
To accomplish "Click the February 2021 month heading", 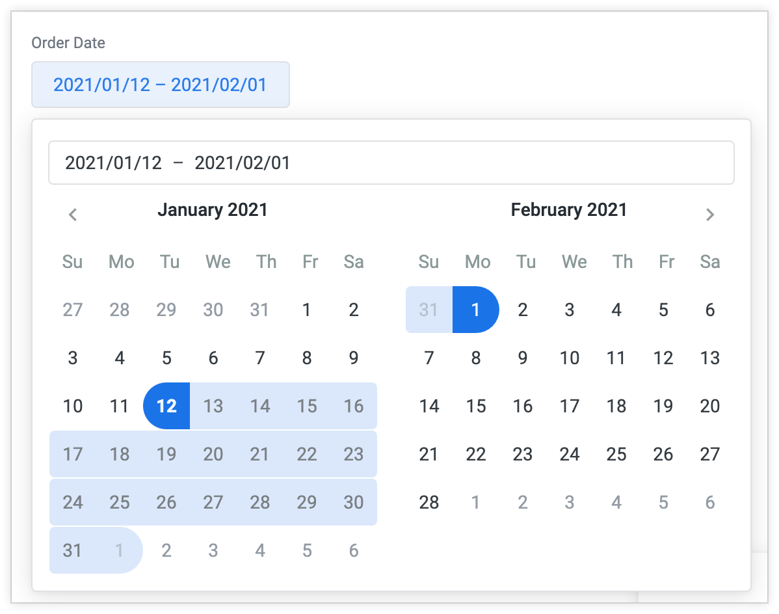I will click(x=569, y=209).
